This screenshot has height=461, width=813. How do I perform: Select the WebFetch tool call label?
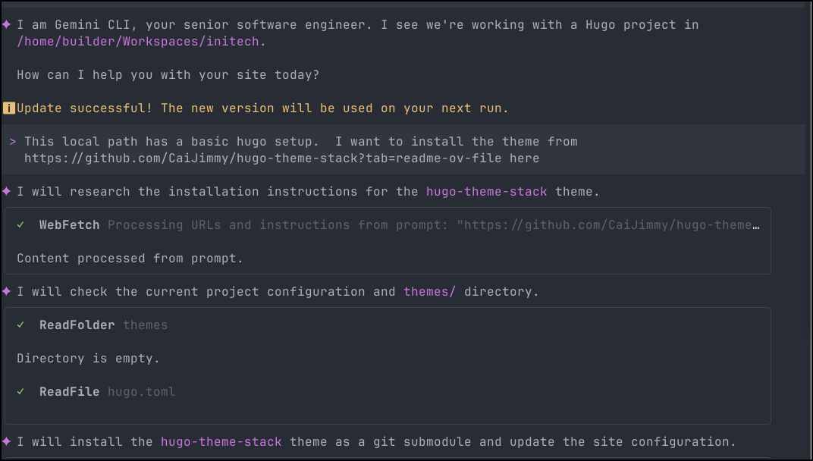click(x=70, y=225)
